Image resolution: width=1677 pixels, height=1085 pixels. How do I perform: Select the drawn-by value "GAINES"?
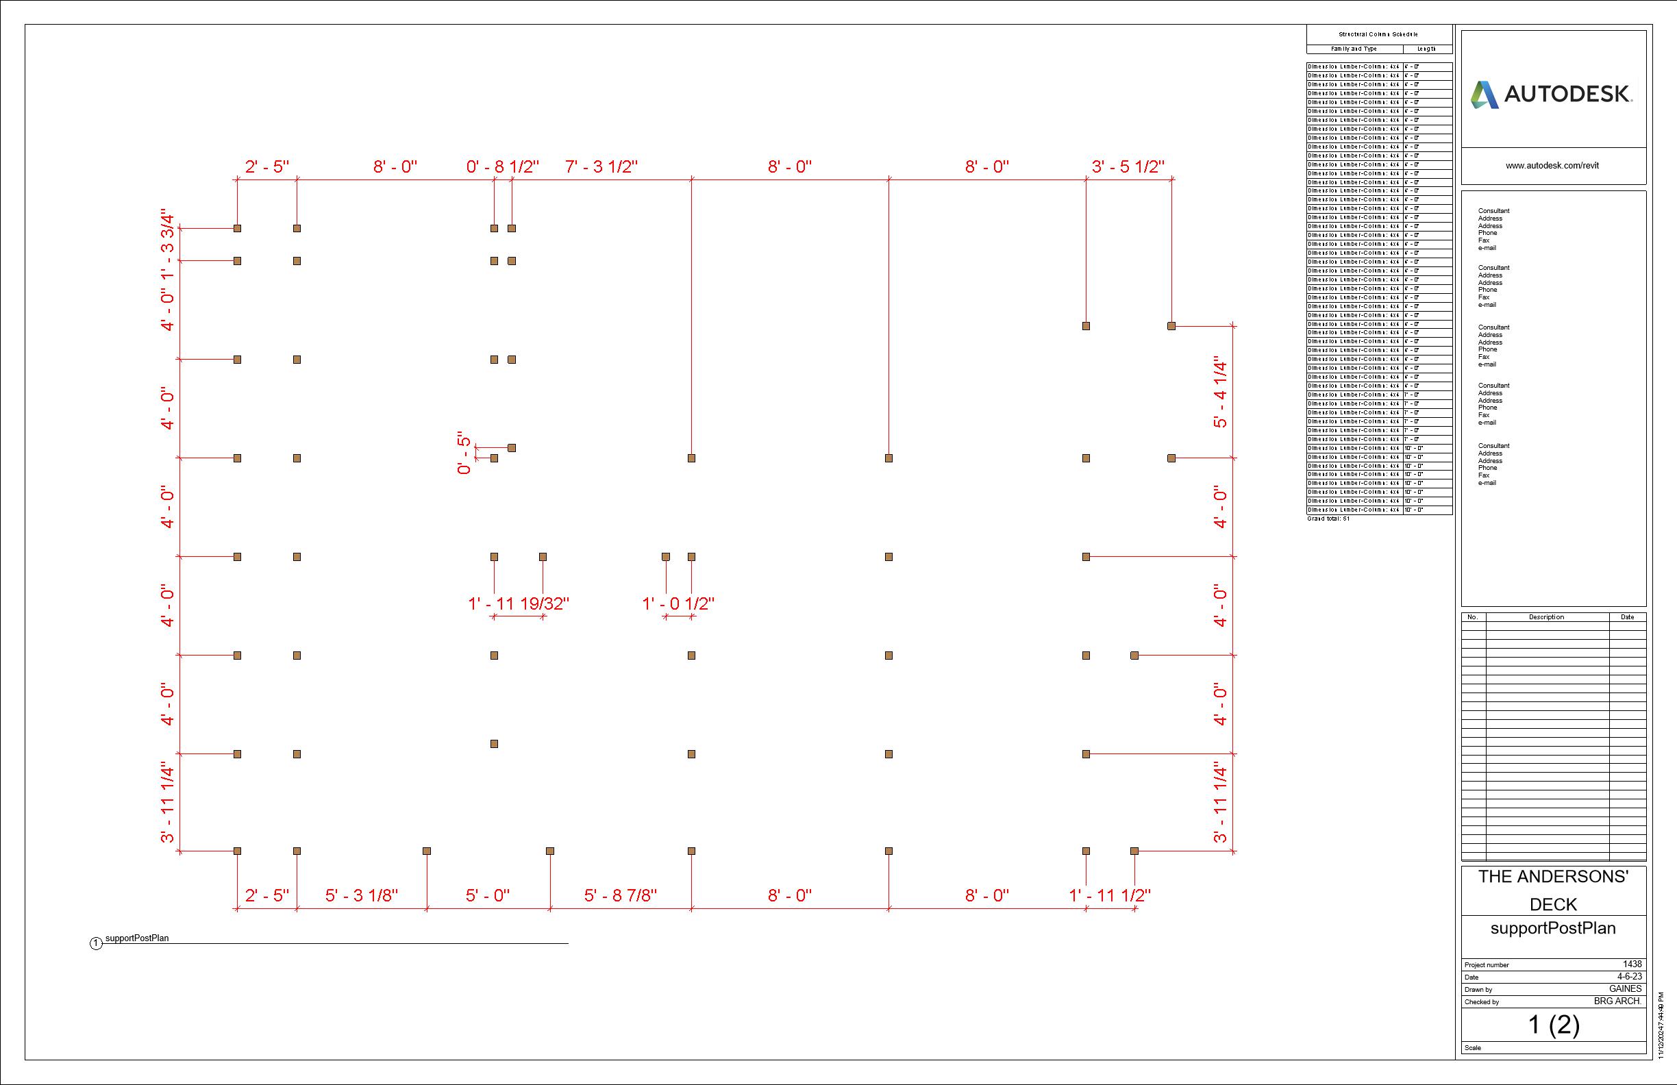1625,988
